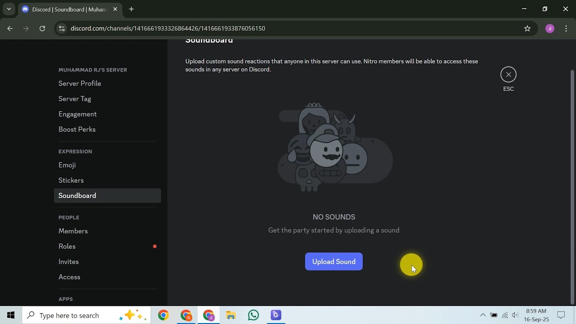The image size is (576, 324).
Task: Show hidden system tray icons
Action: tap(483, 315)
